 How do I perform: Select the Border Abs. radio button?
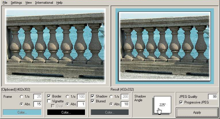coord(67,104)
